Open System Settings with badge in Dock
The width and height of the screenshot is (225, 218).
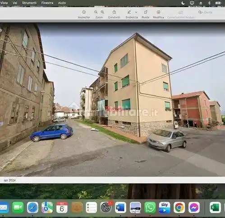pos(106,208)
